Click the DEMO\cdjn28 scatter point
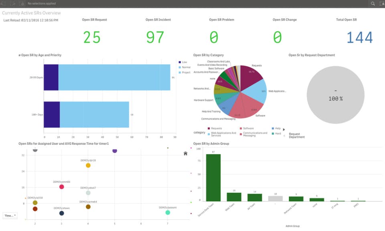 pyautogui.click(x=88, y=166)
